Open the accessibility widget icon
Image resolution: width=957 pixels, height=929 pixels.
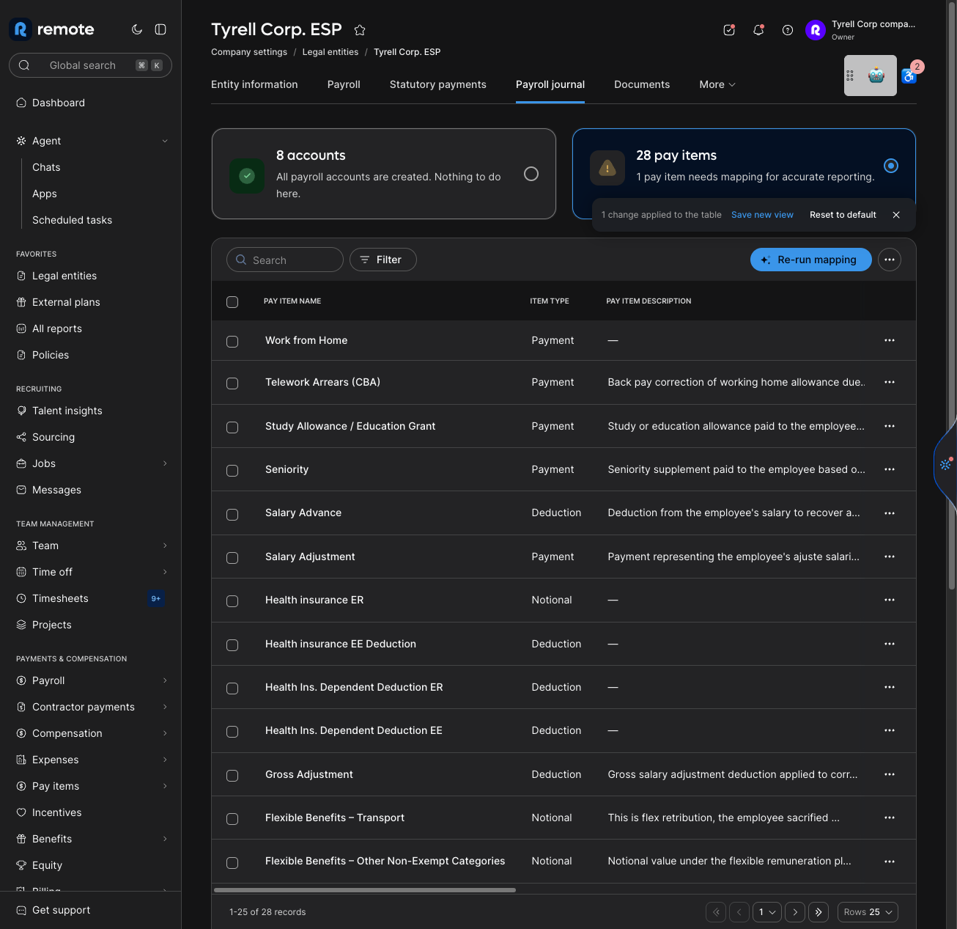click(909, 76)
